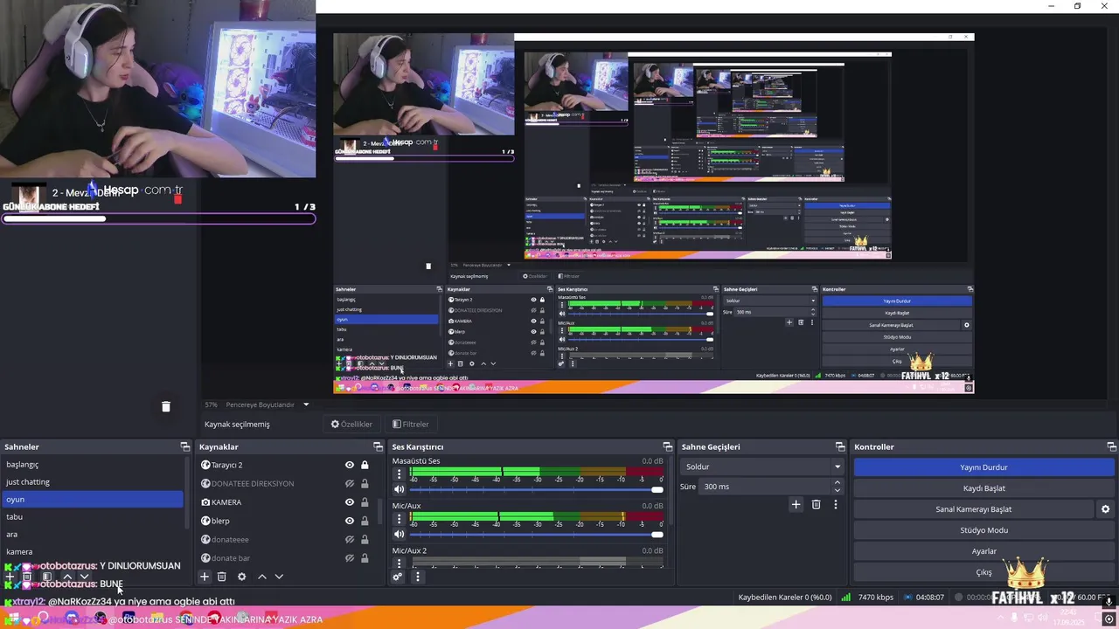Add a new source with the plus icon

point(205,577)
